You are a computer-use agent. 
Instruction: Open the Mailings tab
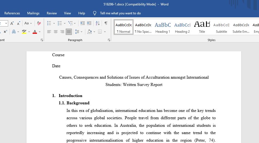(x=33, y=13)
